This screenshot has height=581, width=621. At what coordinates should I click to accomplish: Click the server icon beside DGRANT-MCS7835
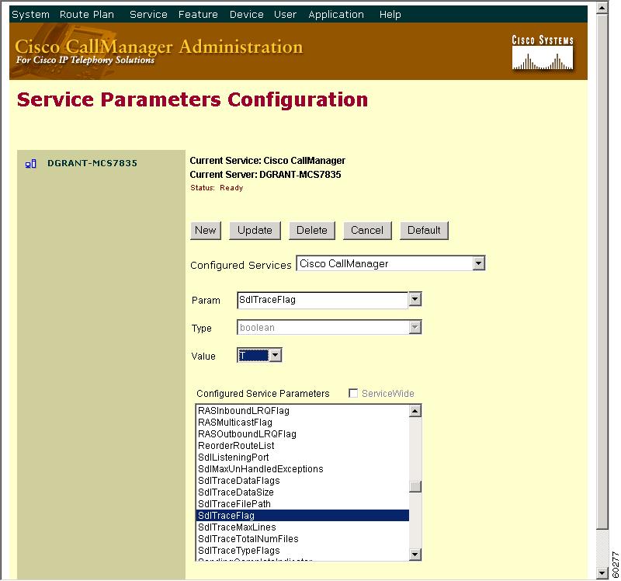tap(30, 164)
